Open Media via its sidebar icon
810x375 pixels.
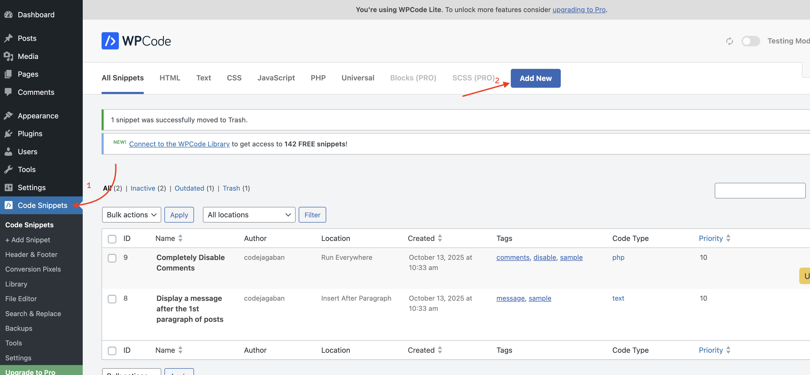(8, 56)
